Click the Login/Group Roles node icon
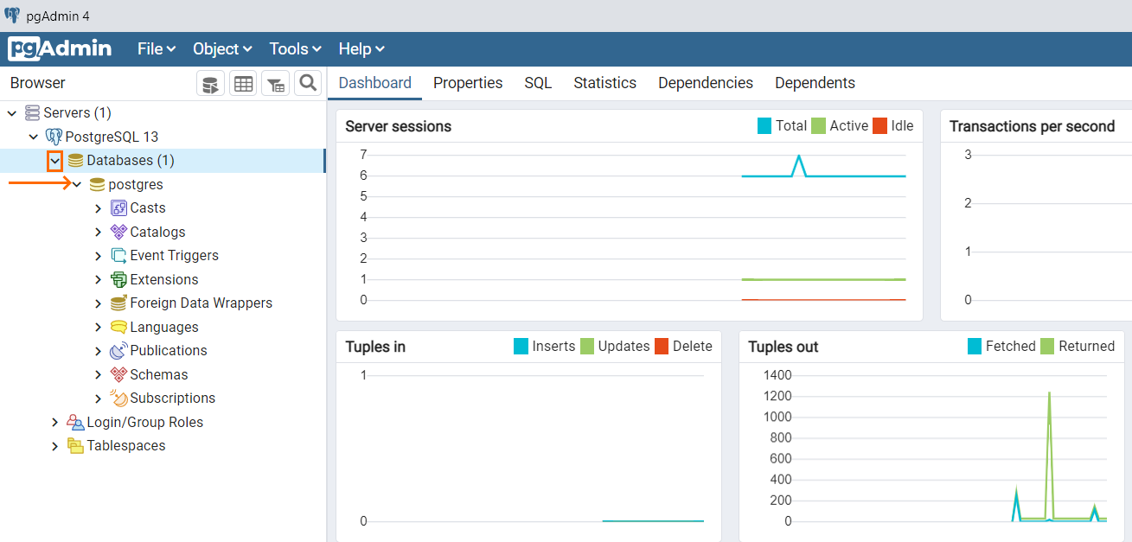 (x=76, y=422)
